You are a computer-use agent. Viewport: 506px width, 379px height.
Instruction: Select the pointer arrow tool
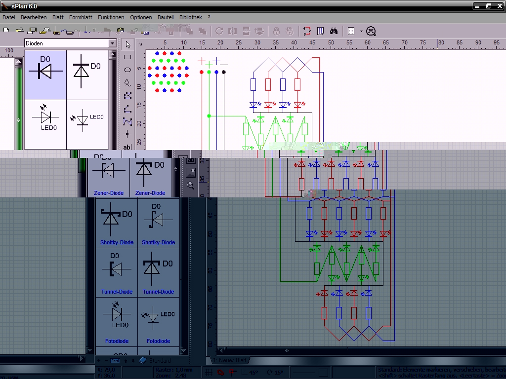pyautogui.click(x=127, y=44)
